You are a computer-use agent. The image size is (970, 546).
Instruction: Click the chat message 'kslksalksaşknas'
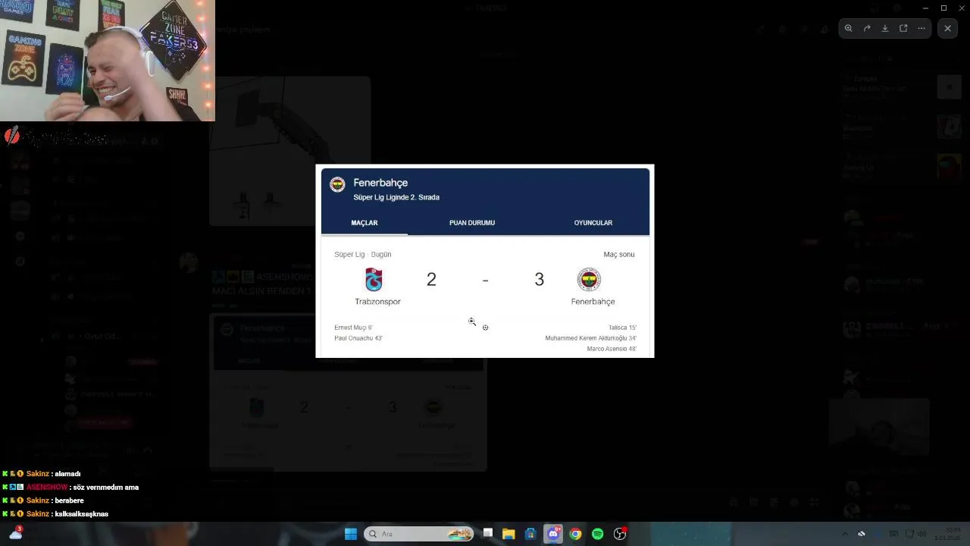(81, 514)
